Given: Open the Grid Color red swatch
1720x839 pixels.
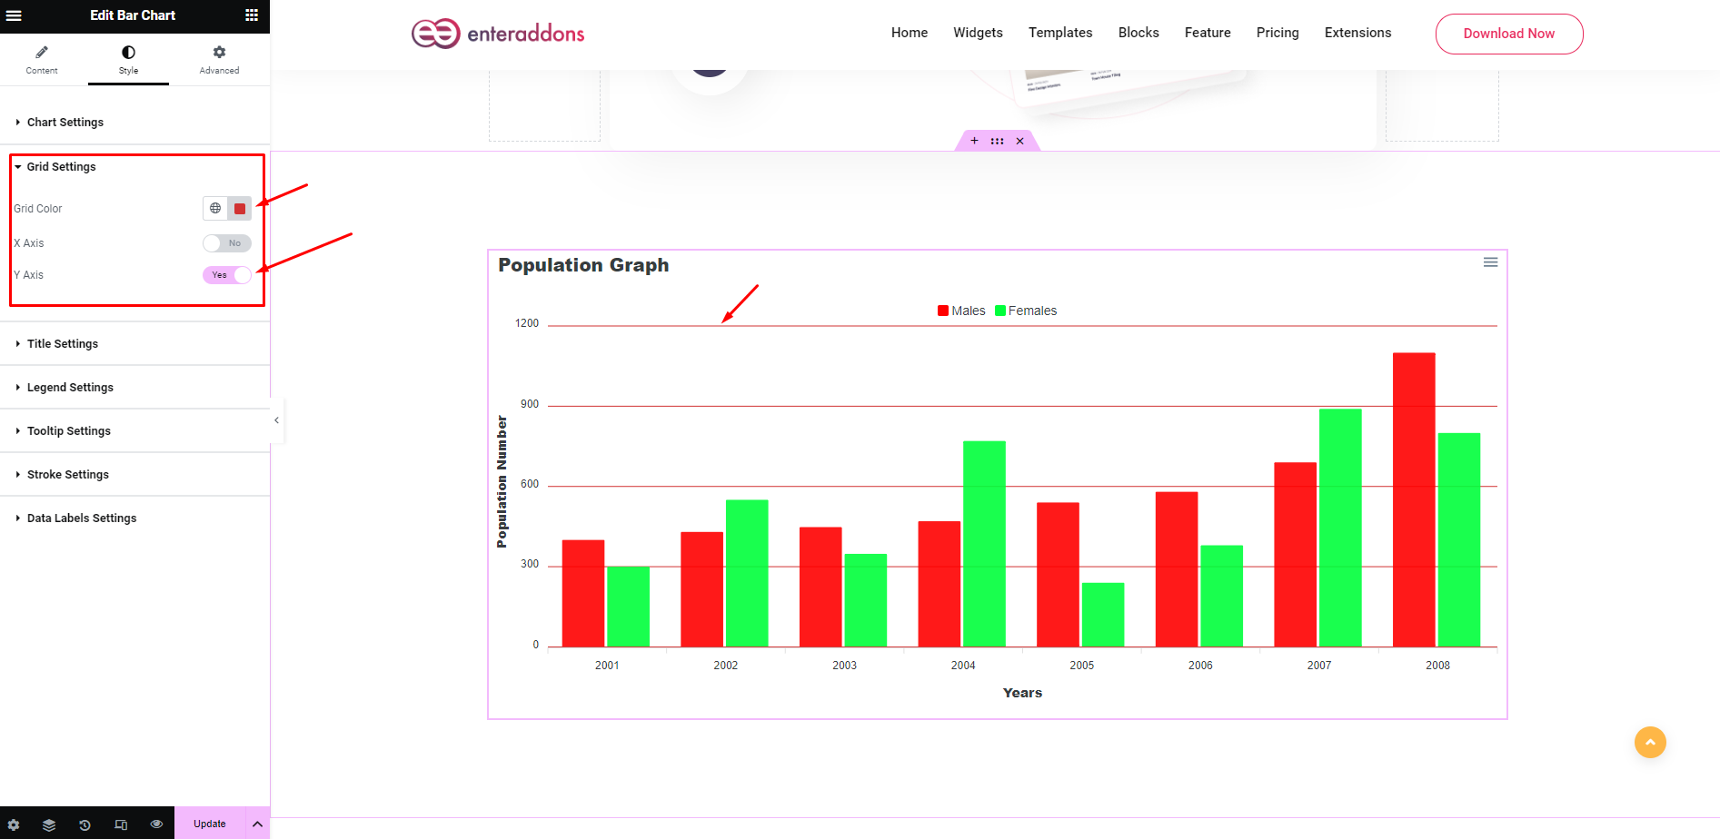Looking at the screenshot, I should (240, 209).
